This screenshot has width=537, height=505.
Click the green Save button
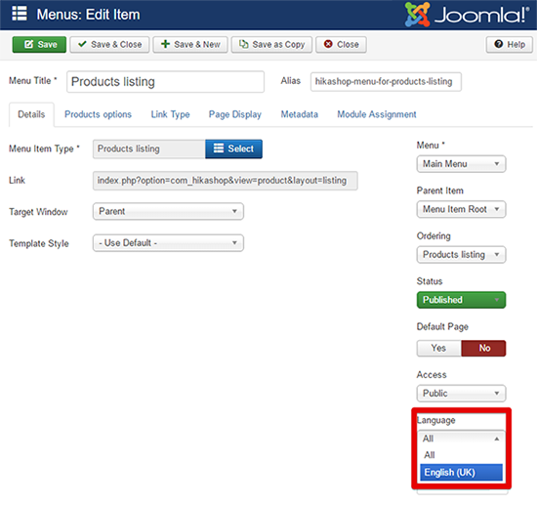click(x=39, y=45)
